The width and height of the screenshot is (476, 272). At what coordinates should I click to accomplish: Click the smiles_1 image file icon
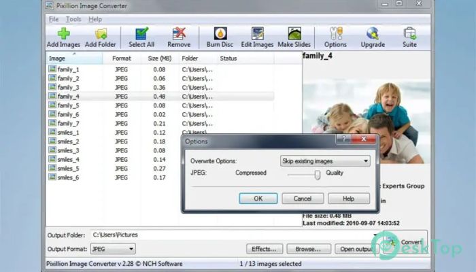tap(52, 132)
